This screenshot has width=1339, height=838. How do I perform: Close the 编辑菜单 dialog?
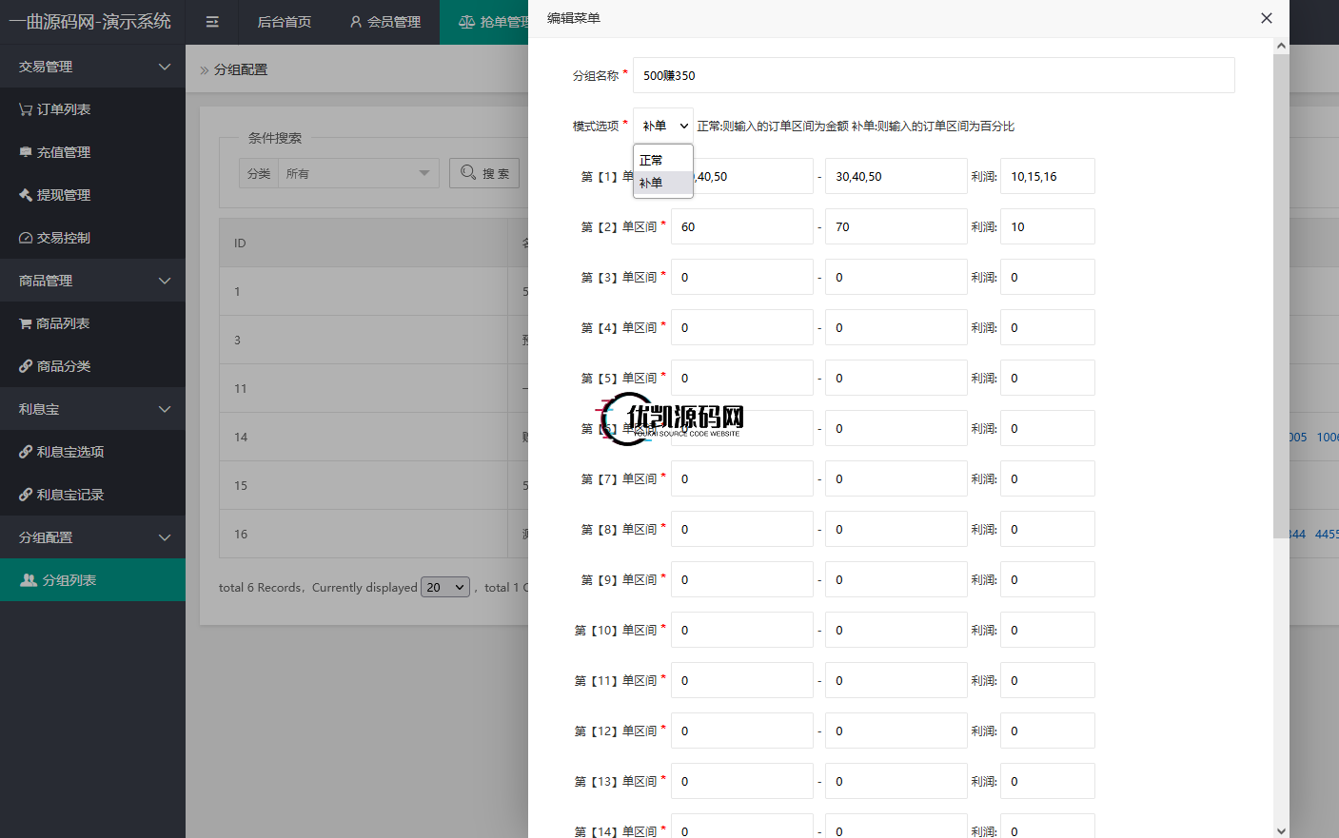pyautogui.click(x=1266, y=18)
